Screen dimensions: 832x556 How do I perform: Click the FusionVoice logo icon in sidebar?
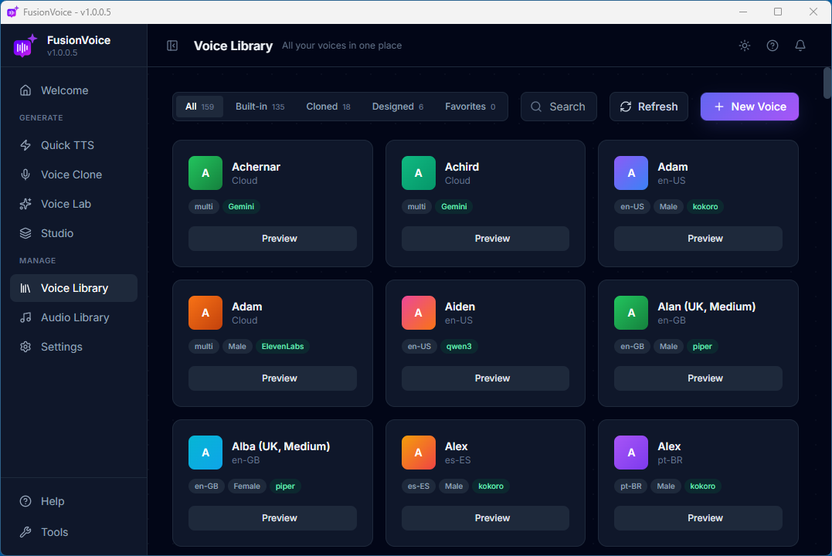coord(25,46)
